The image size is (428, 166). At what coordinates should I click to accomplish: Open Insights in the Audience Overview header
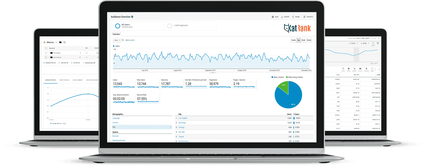coord(308,17)
